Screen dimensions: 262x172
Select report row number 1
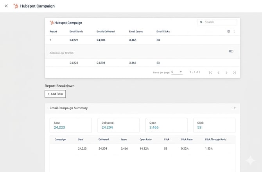142,40
